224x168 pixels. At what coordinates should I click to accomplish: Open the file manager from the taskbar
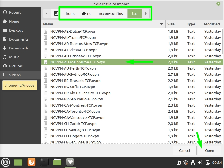pos(57,162)
